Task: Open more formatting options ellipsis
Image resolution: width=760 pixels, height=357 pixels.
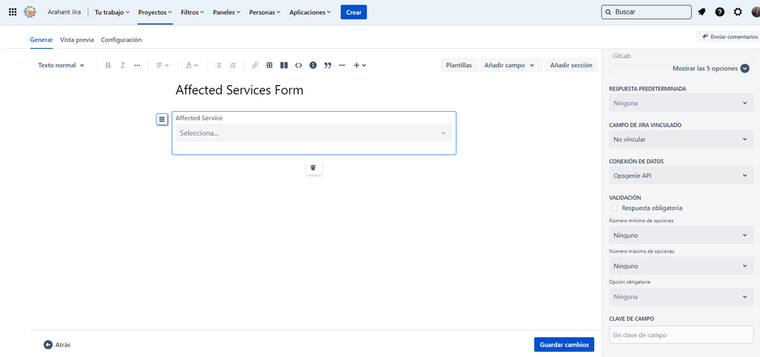Action: (137, 65)
